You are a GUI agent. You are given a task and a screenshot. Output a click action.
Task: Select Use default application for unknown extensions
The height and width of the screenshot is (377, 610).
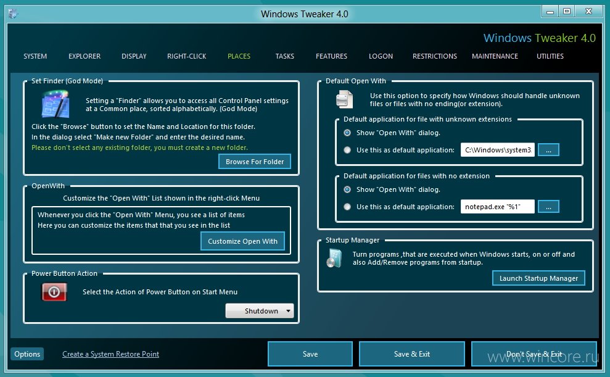347,150
